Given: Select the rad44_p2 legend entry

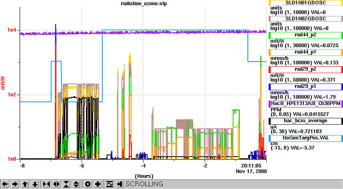Looking at the screenshot, I should click(305, 35).
